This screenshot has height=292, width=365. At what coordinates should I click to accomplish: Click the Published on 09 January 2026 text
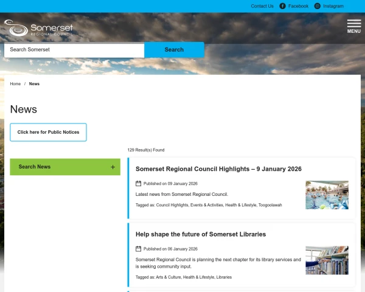tap(170, 184)
